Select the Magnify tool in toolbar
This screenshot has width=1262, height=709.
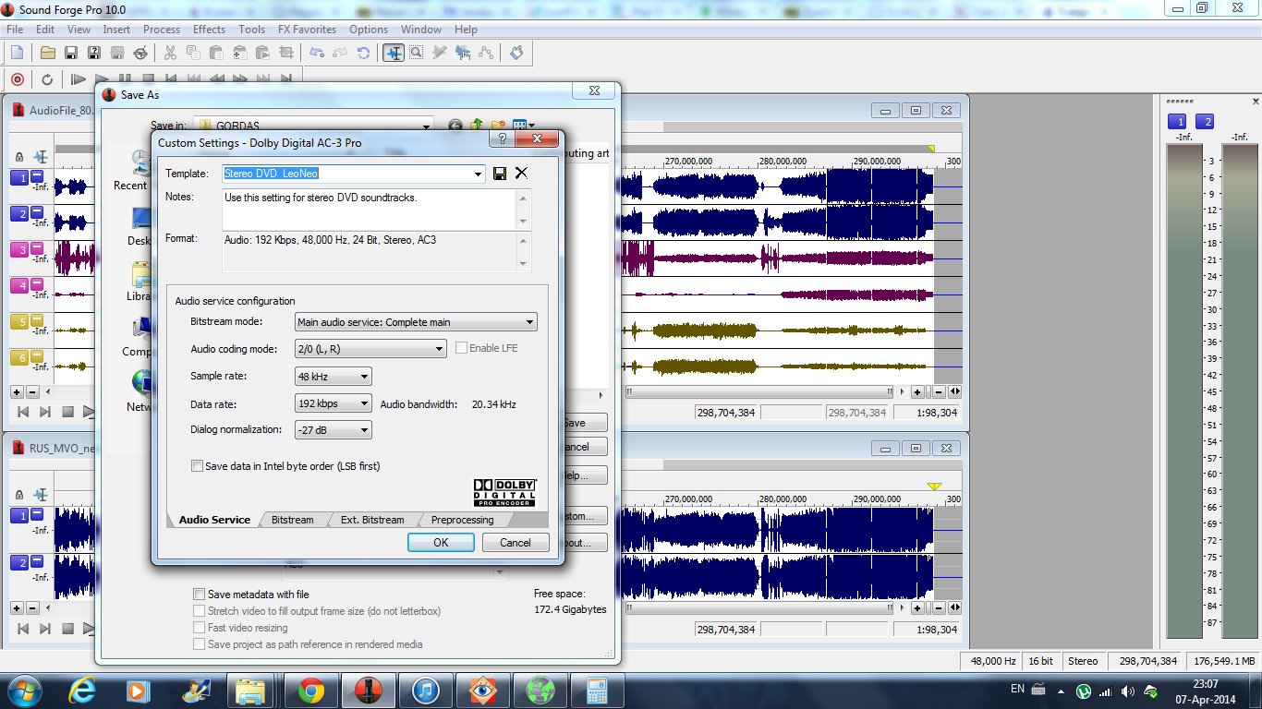click(417, 54)
